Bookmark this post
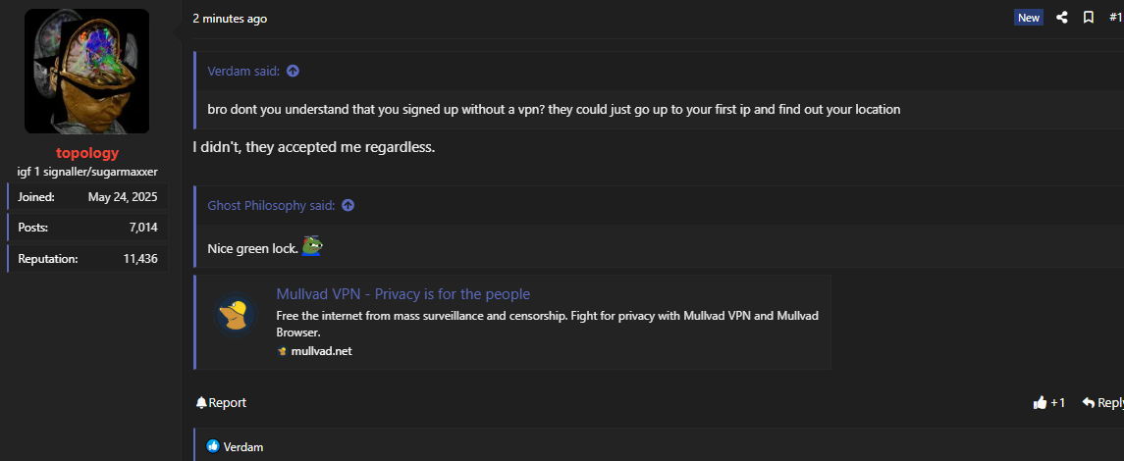Screen dimensions: 1124x461 point(1089,18)
